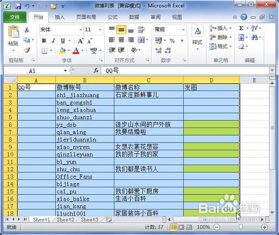Apply the red font color A
Screen dimensions: 279x235
(76, 51)
